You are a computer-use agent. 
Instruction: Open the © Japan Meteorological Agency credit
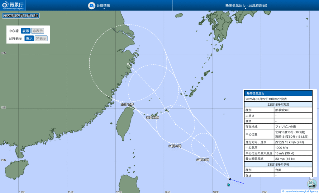click(x=300, y=191)
